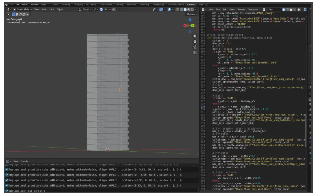The height and width of the screenshot is (195, 316).
Task: Open the Render menu
Action: click(25, 5)
